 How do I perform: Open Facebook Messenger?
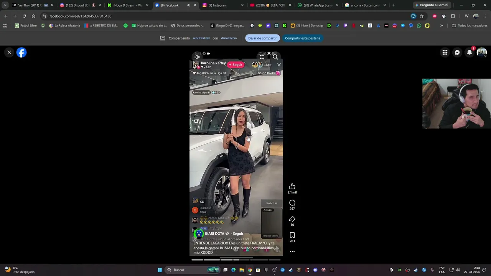click(457, 53)
